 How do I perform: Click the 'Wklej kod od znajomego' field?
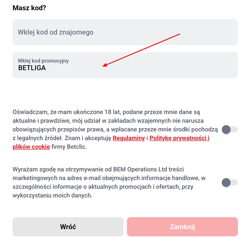click(125, 32)
